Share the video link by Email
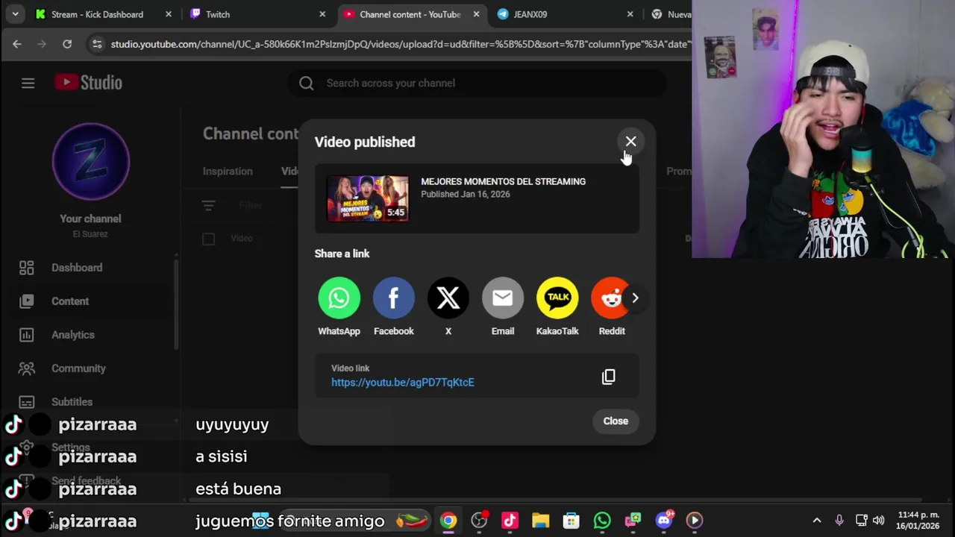This screenshot has height=537, width=955. (x=502, y=298)
